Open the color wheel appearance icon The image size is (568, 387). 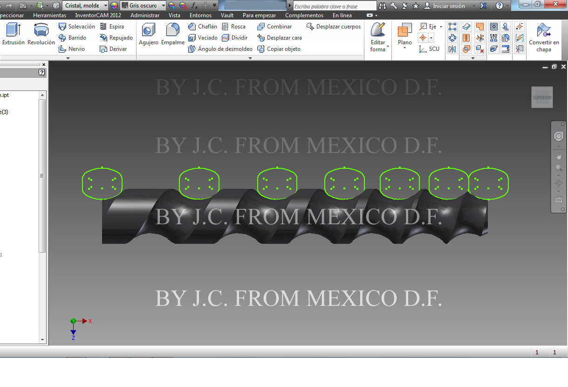114,6
